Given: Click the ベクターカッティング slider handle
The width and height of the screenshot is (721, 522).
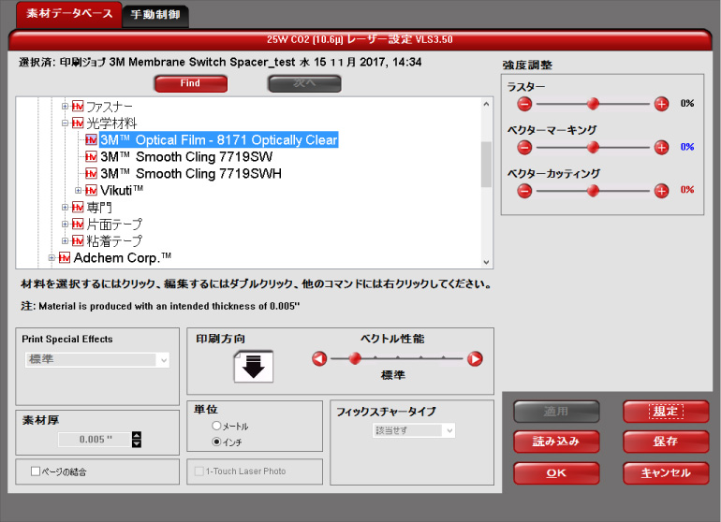Looking at the screenshot, I should [593, 190].
